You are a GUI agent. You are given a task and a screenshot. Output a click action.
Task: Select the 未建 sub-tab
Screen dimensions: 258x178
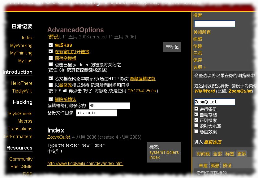(x=203, y=166)
